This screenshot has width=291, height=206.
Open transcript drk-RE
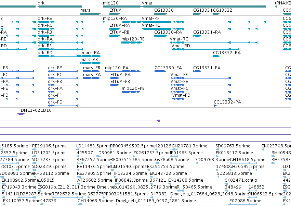(60, 22)
